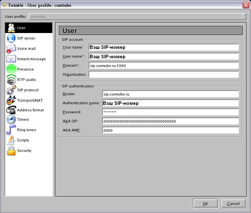Click the empty Organization field
This screenshot has height=213, width=251.
pyautogui.click(x=164, y=74)
